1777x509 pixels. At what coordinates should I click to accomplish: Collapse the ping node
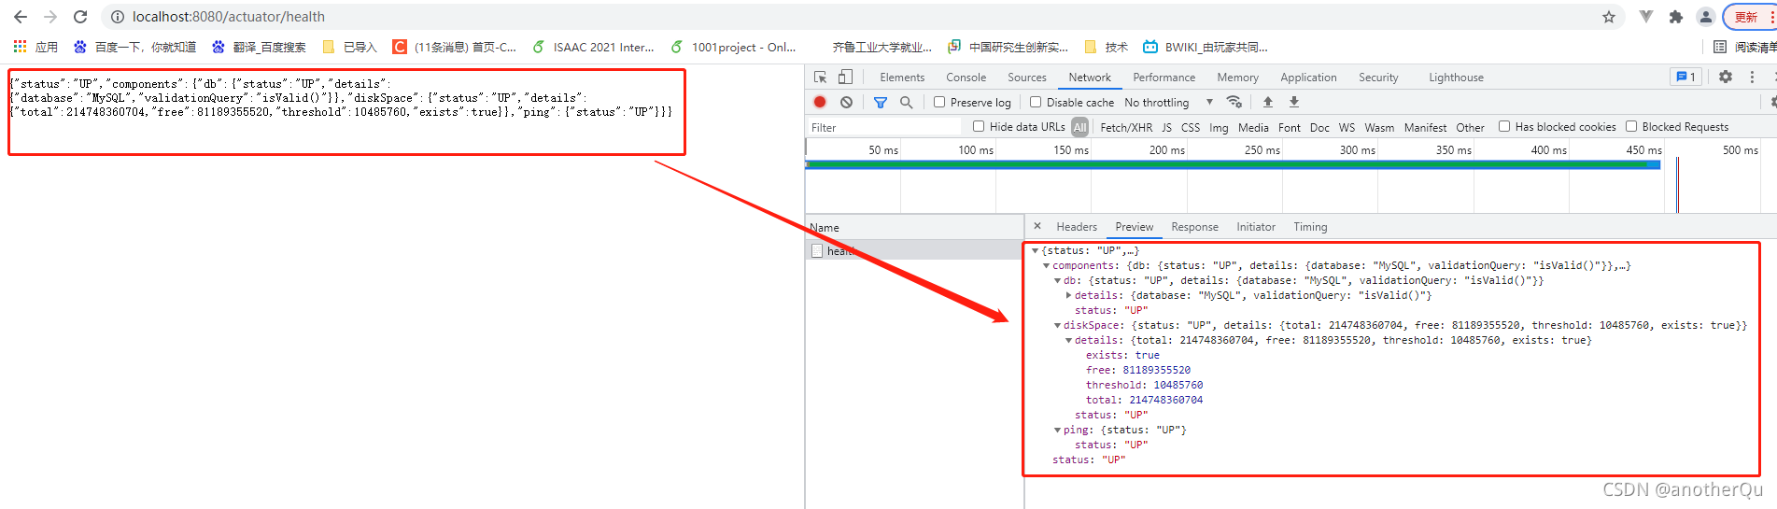click(1057, 430)
